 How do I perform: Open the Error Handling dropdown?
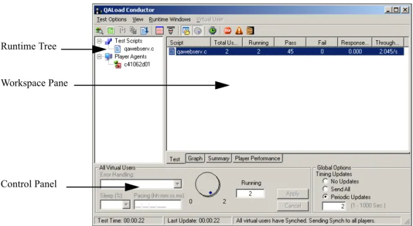tap(178, 184)
